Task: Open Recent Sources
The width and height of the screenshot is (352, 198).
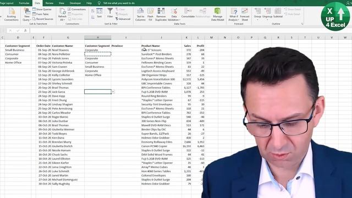Action: 43,19
